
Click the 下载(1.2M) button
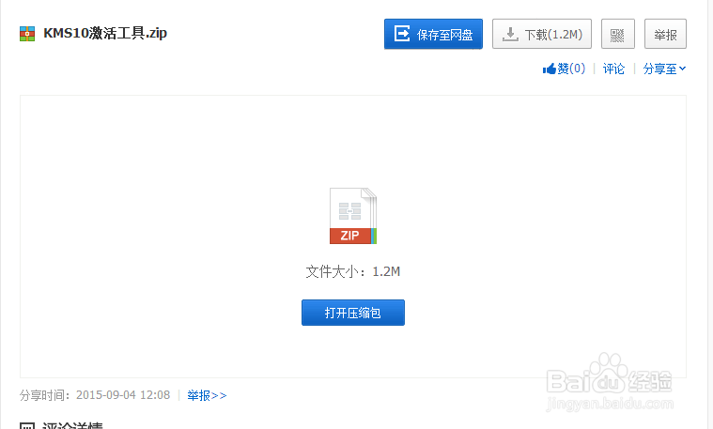click(x=542, y=34)
